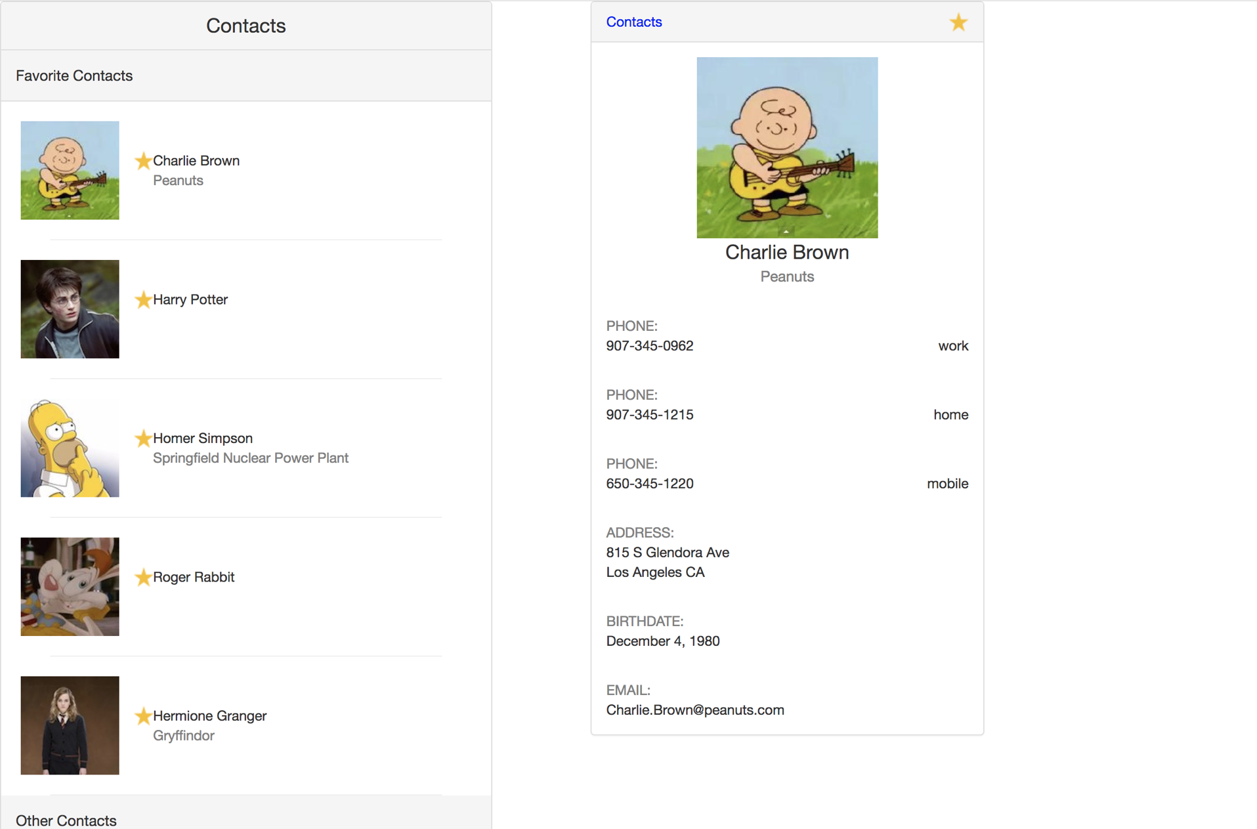This screenshot has height=829, width=1257.
Task: Click the ADDRESS: field label
Action: click(640, 533)
